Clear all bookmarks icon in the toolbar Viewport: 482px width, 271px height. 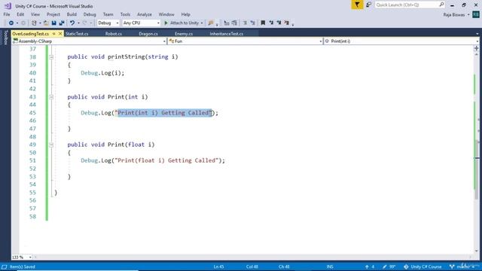(x=286, y=23)
